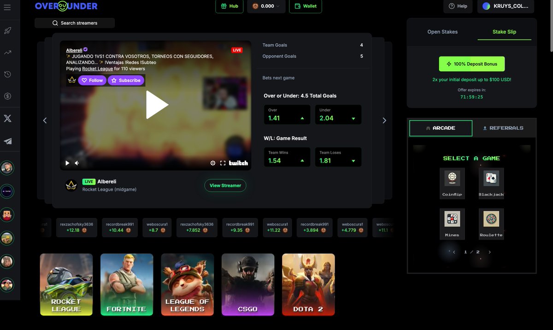This screenshot has width=553, height=330.
Task: Click the Twitch logo in the player
Action: pos(238,163)
